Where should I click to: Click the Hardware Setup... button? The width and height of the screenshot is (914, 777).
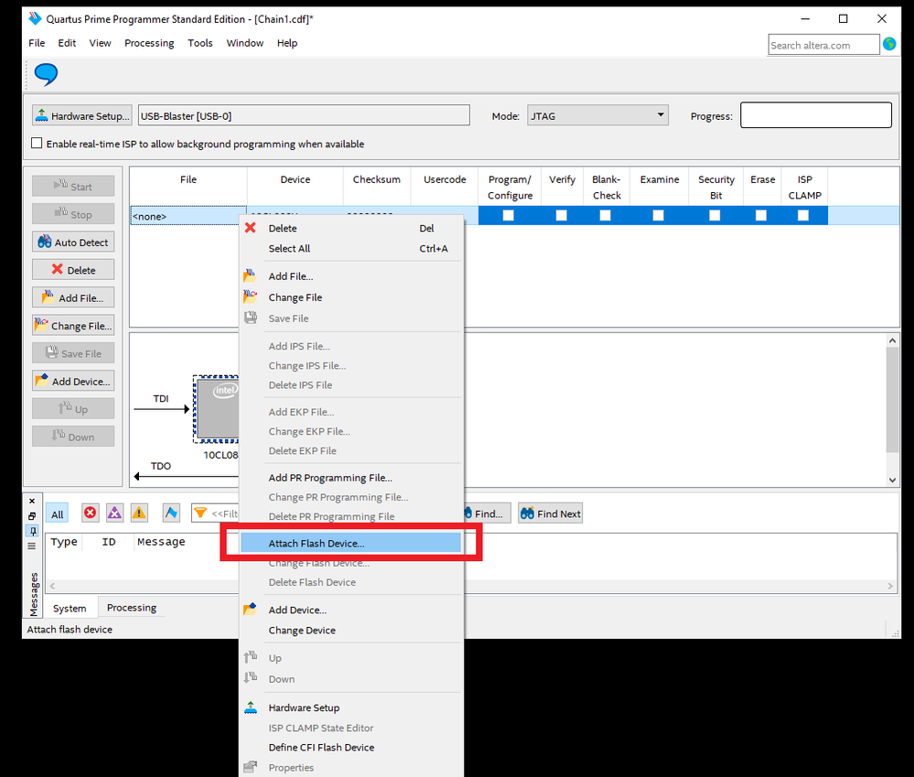point(82,115)
